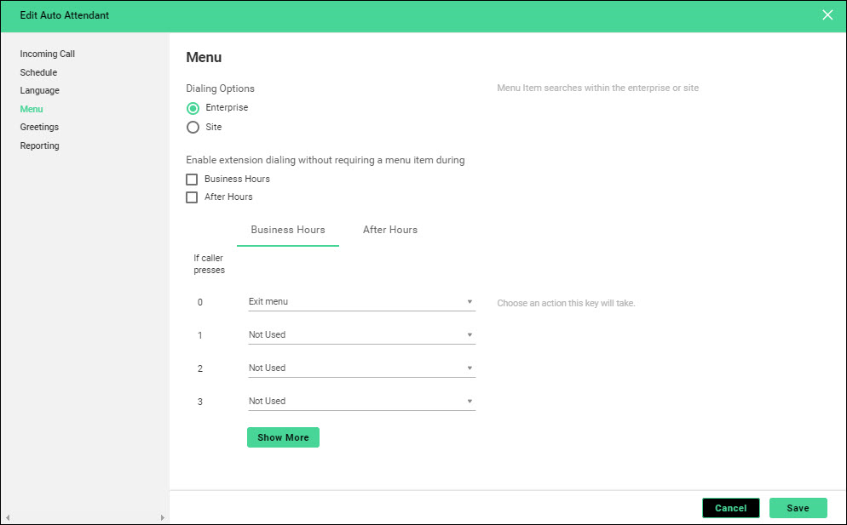
Task: Save the auto attendant changes
Action: coord(798,508)
